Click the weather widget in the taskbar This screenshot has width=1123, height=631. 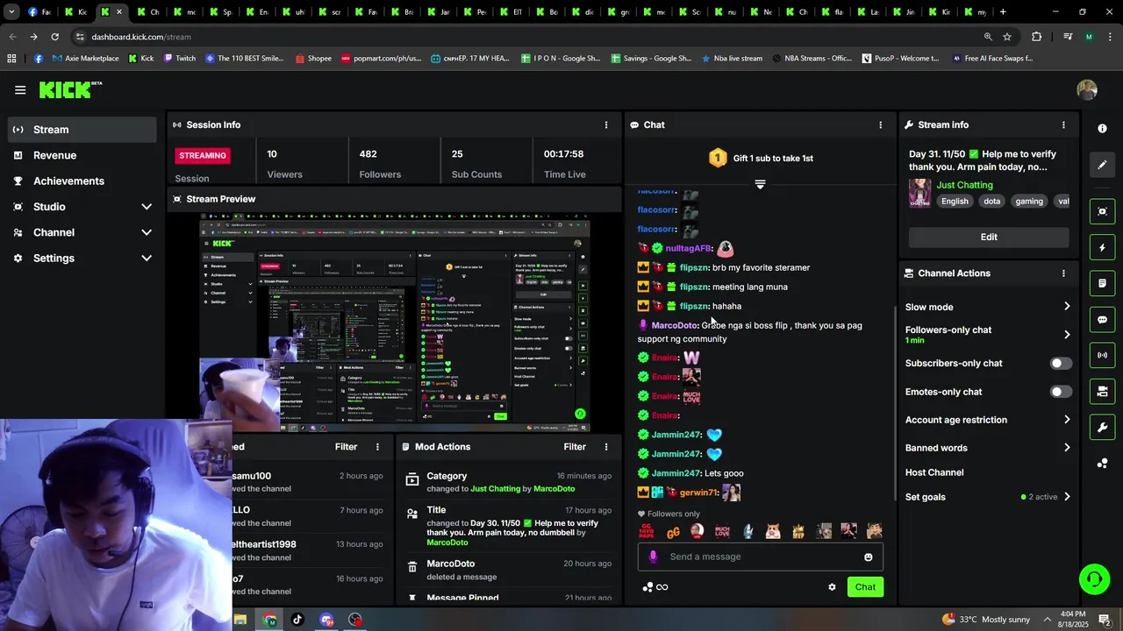(986, 620)
